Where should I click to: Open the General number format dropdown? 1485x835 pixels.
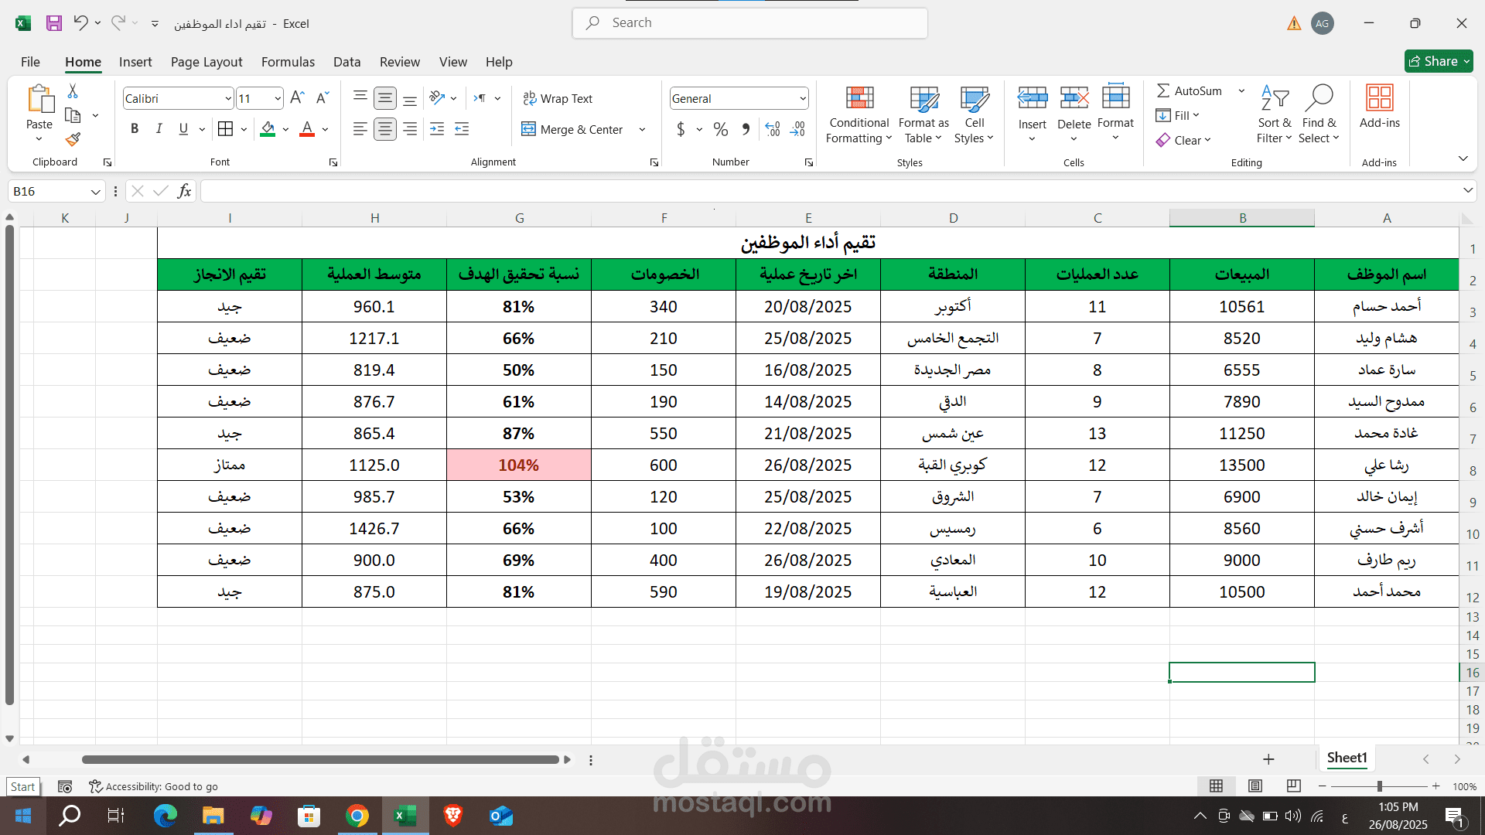coord(802,98)
